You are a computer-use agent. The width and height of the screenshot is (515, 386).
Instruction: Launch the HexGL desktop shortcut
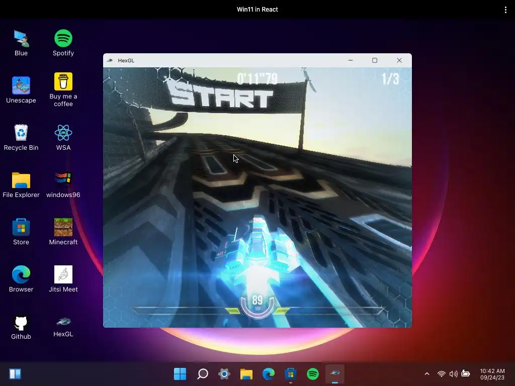(x=63, y=327)
